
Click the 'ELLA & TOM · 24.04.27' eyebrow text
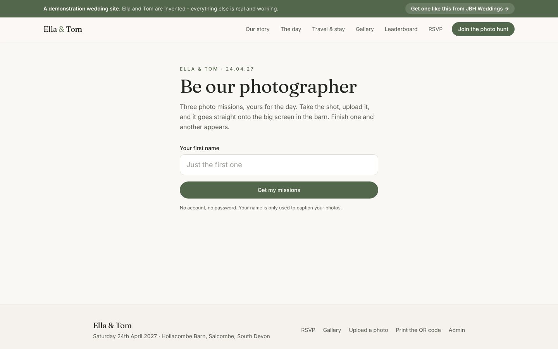[217, 69]
